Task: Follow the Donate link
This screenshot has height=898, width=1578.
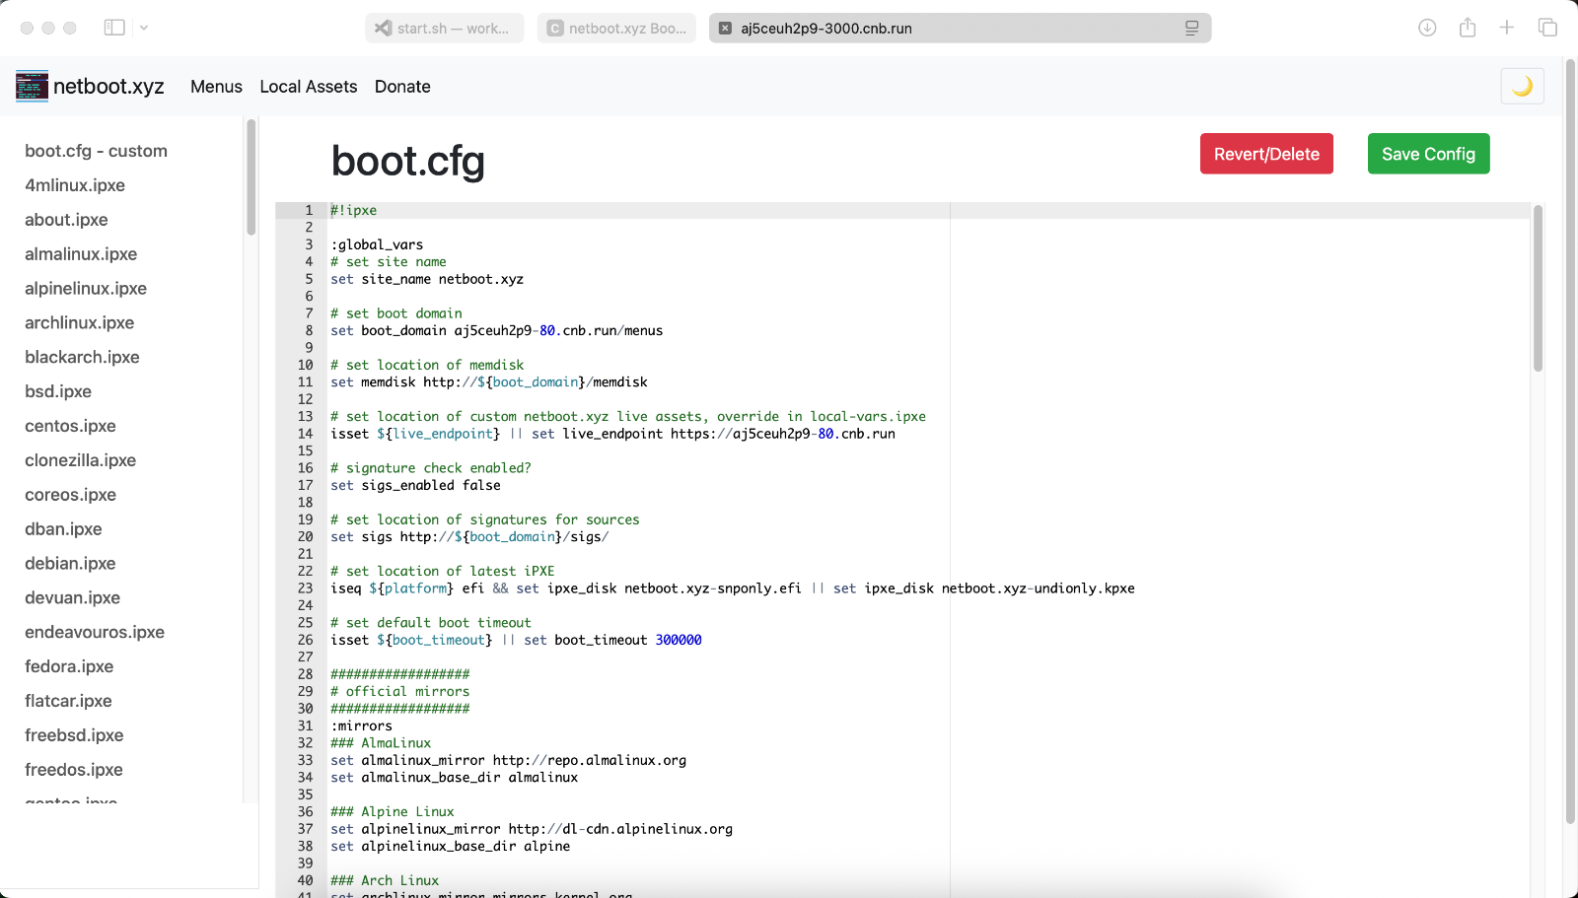Action: pos(402,87)
